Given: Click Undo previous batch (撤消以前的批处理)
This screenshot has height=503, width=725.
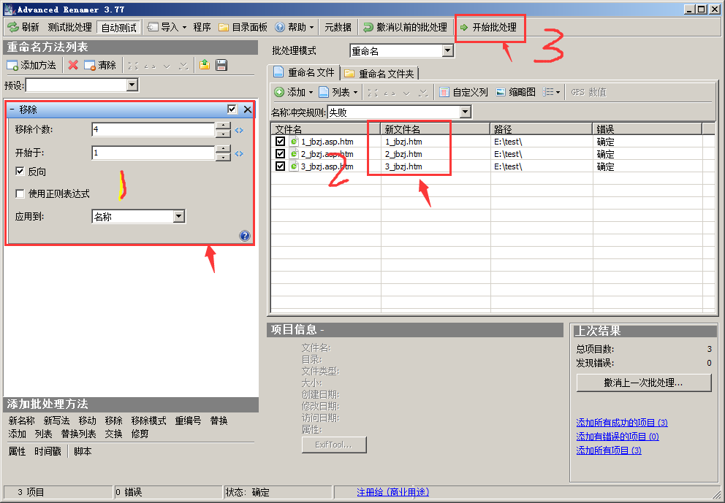Looking at the screenshot, I should [x=406, y=27].
